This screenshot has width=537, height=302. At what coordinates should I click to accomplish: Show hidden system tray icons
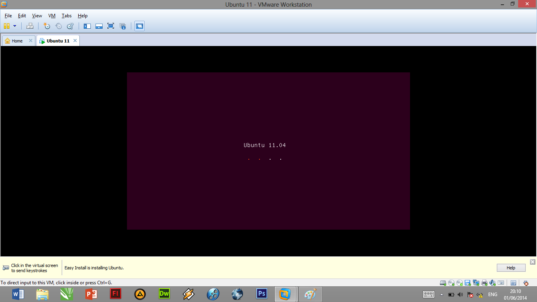[441, 295]
